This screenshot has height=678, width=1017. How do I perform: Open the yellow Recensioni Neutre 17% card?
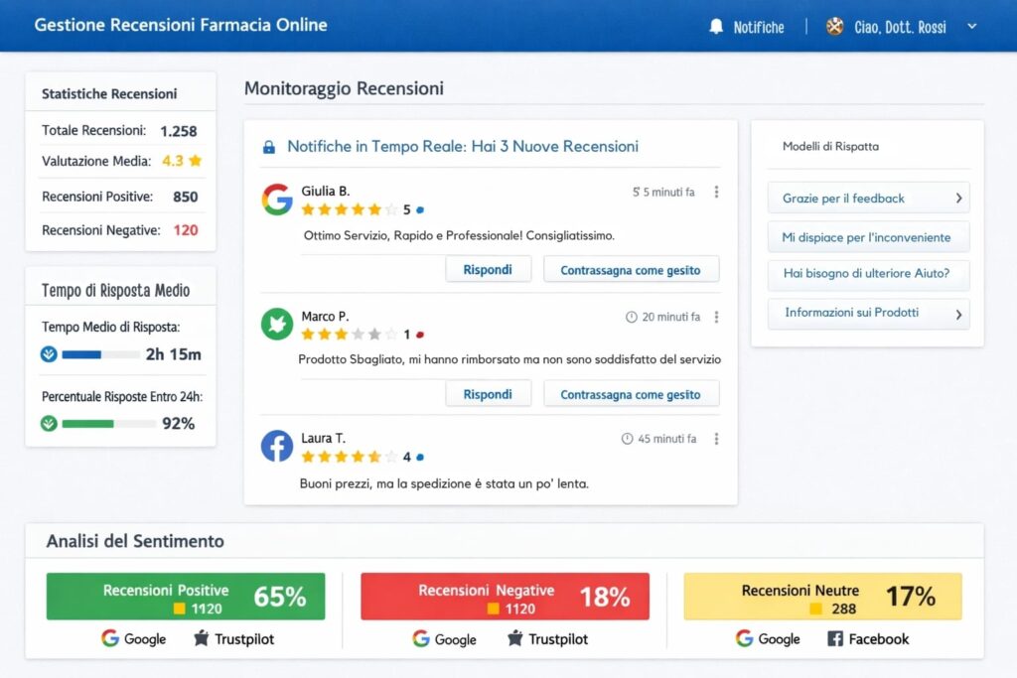[x=822, y=597]
